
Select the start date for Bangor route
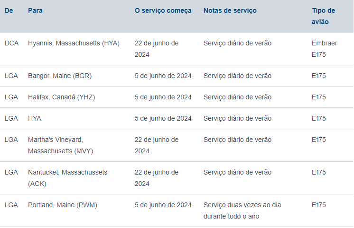click(163, 76)
